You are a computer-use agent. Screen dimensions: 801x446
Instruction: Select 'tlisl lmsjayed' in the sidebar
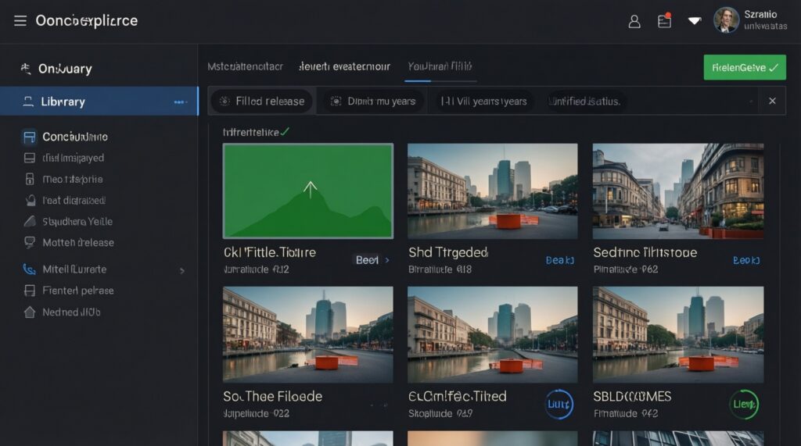(x=73, y=159)
